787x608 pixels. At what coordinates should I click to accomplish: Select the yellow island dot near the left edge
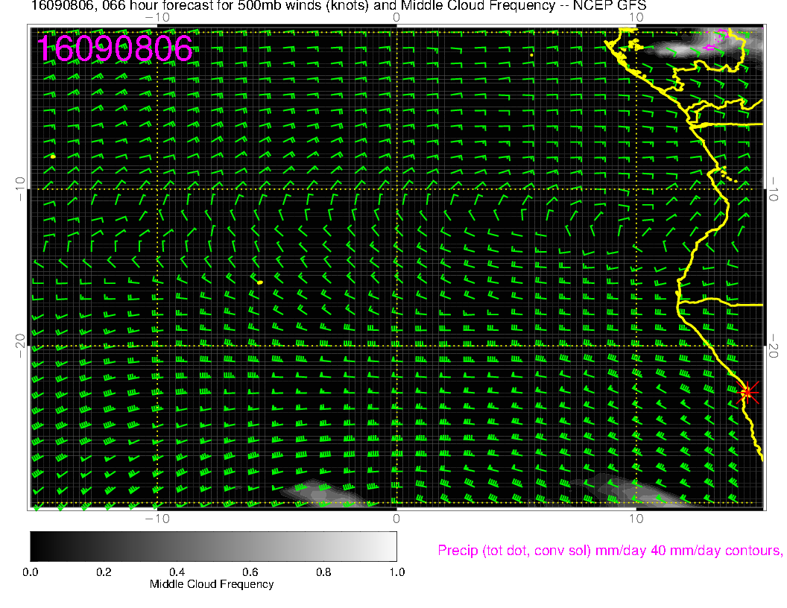[x=53, y=156]
